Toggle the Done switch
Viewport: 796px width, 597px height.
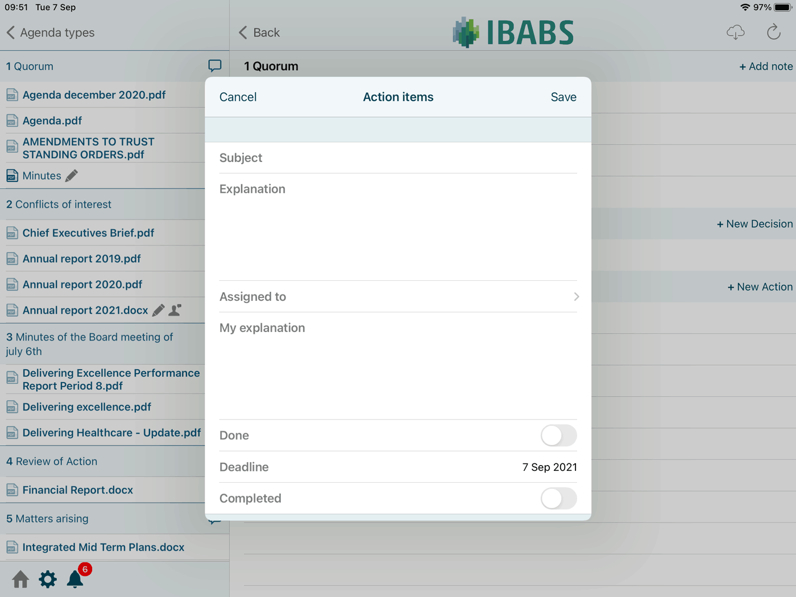558,436
